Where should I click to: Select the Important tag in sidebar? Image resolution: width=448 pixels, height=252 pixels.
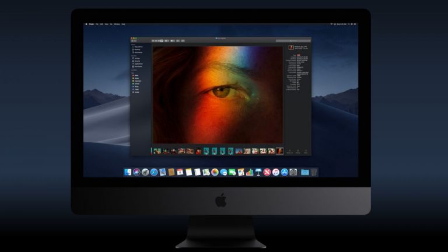tap(137, 81)
